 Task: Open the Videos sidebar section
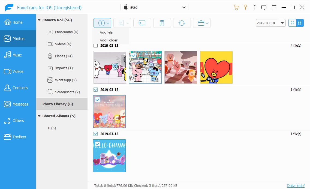tap(18, 71)
